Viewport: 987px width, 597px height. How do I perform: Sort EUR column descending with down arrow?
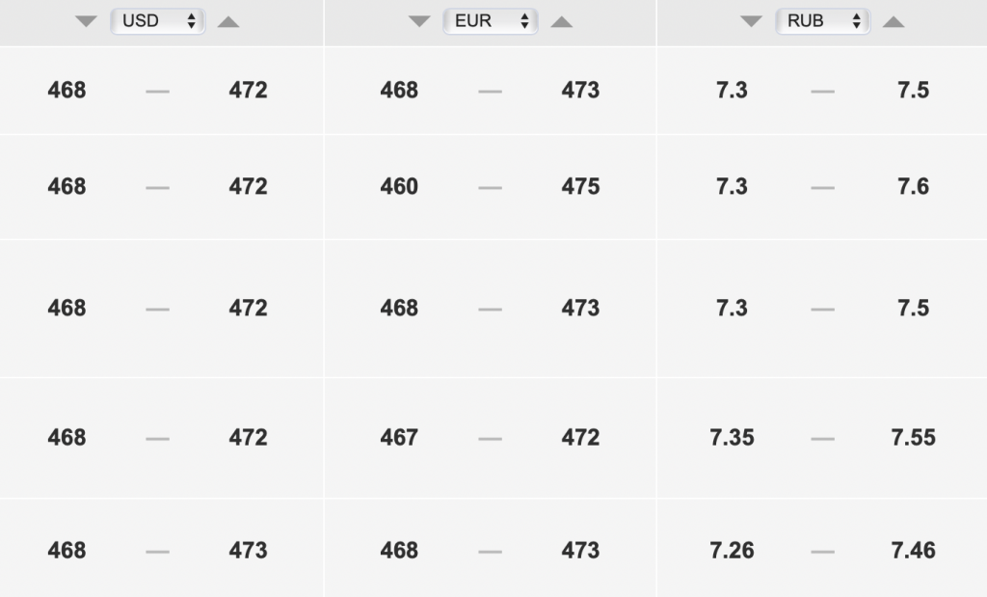[x=419, y=21]
